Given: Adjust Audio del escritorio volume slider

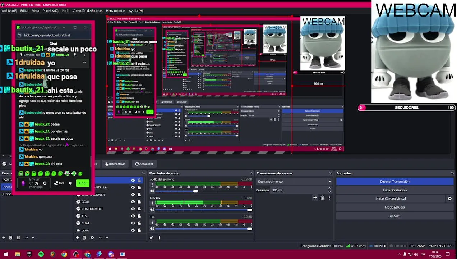Looking at the screenshot, I should pos(195,191).
